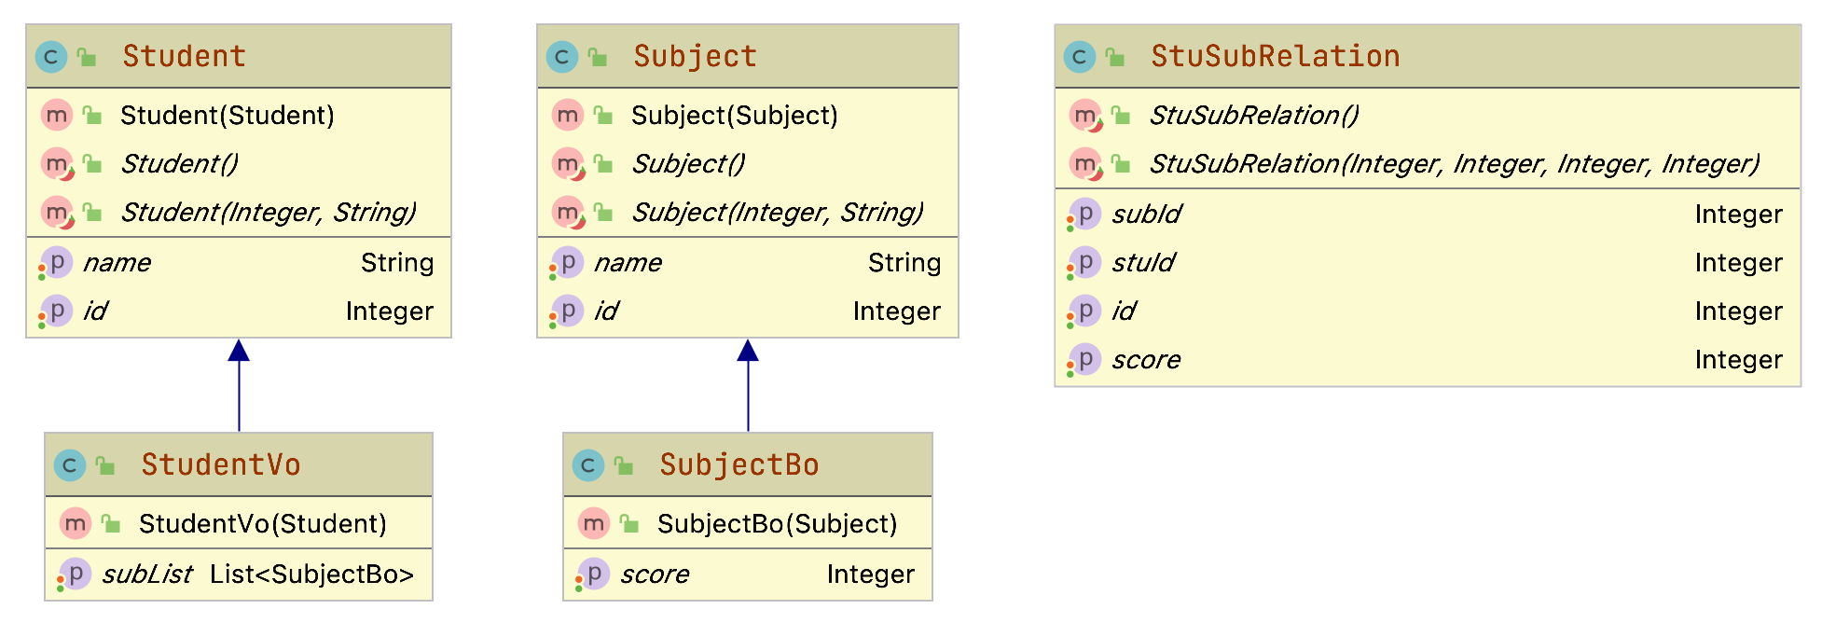Click property icon next to subId

[1084, 215]
